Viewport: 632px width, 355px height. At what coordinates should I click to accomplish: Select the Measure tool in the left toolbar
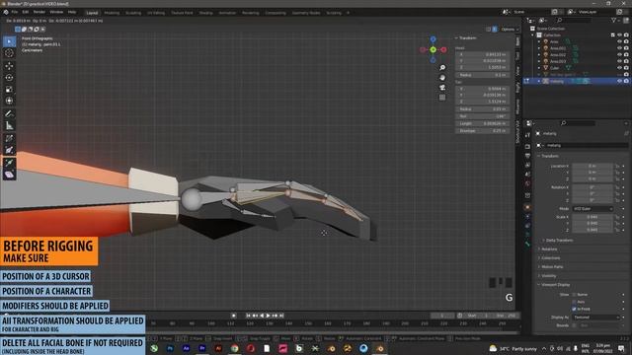point(9,126)
